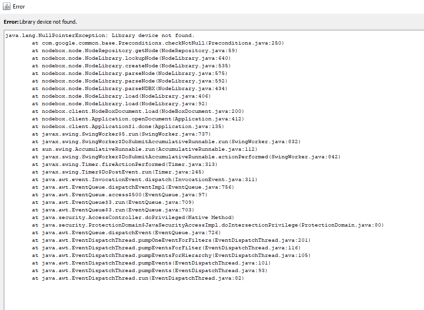
Task: Click the Application$1.done stack line
Action: [x=128, y=126]
